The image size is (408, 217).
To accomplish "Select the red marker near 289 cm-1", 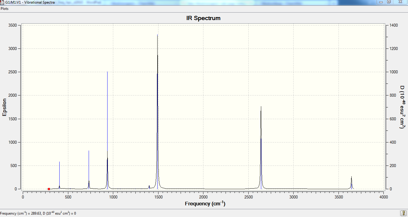I will (49, 189).
